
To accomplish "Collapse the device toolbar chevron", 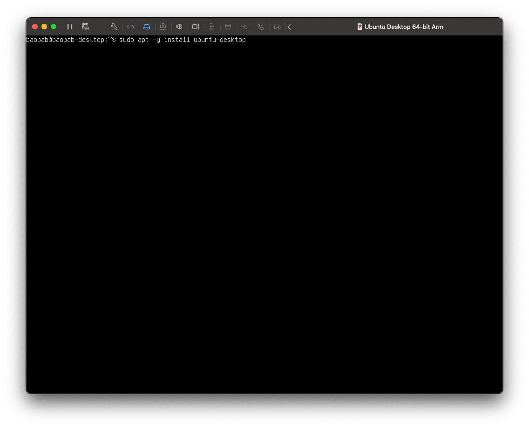I will (x=289, y=27).
